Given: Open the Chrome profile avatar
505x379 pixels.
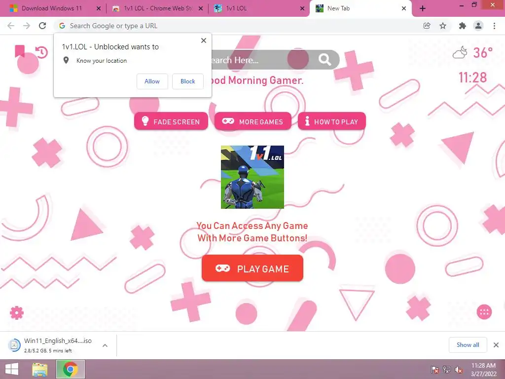Looking at the screenshot, I should pyautogui.click(x=478, y=26).
